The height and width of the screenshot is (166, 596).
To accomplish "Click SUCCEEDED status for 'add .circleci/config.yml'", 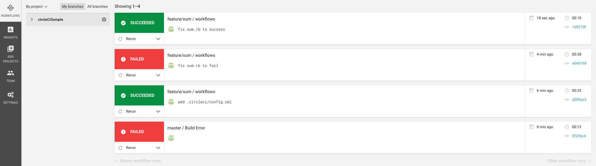I will point(139,95).
